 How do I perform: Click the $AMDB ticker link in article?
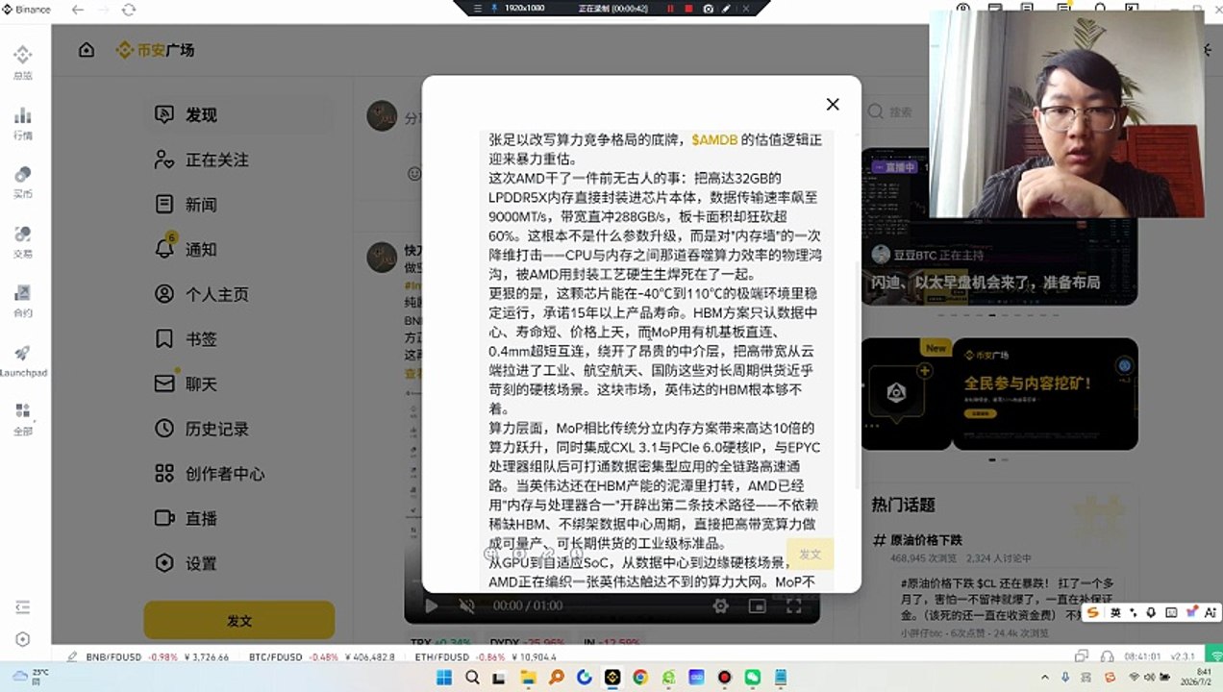click(714, 139)
